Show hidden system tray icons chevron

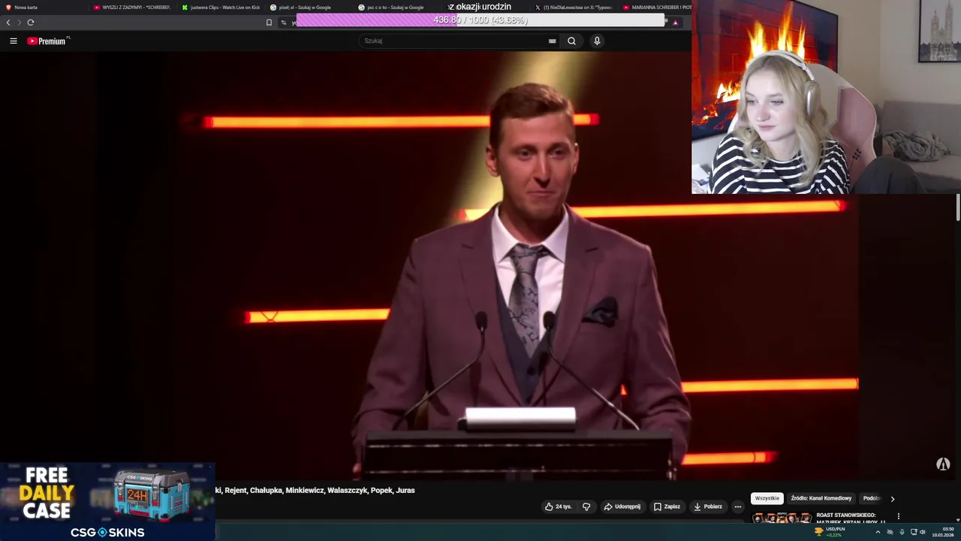click(878, 532)
